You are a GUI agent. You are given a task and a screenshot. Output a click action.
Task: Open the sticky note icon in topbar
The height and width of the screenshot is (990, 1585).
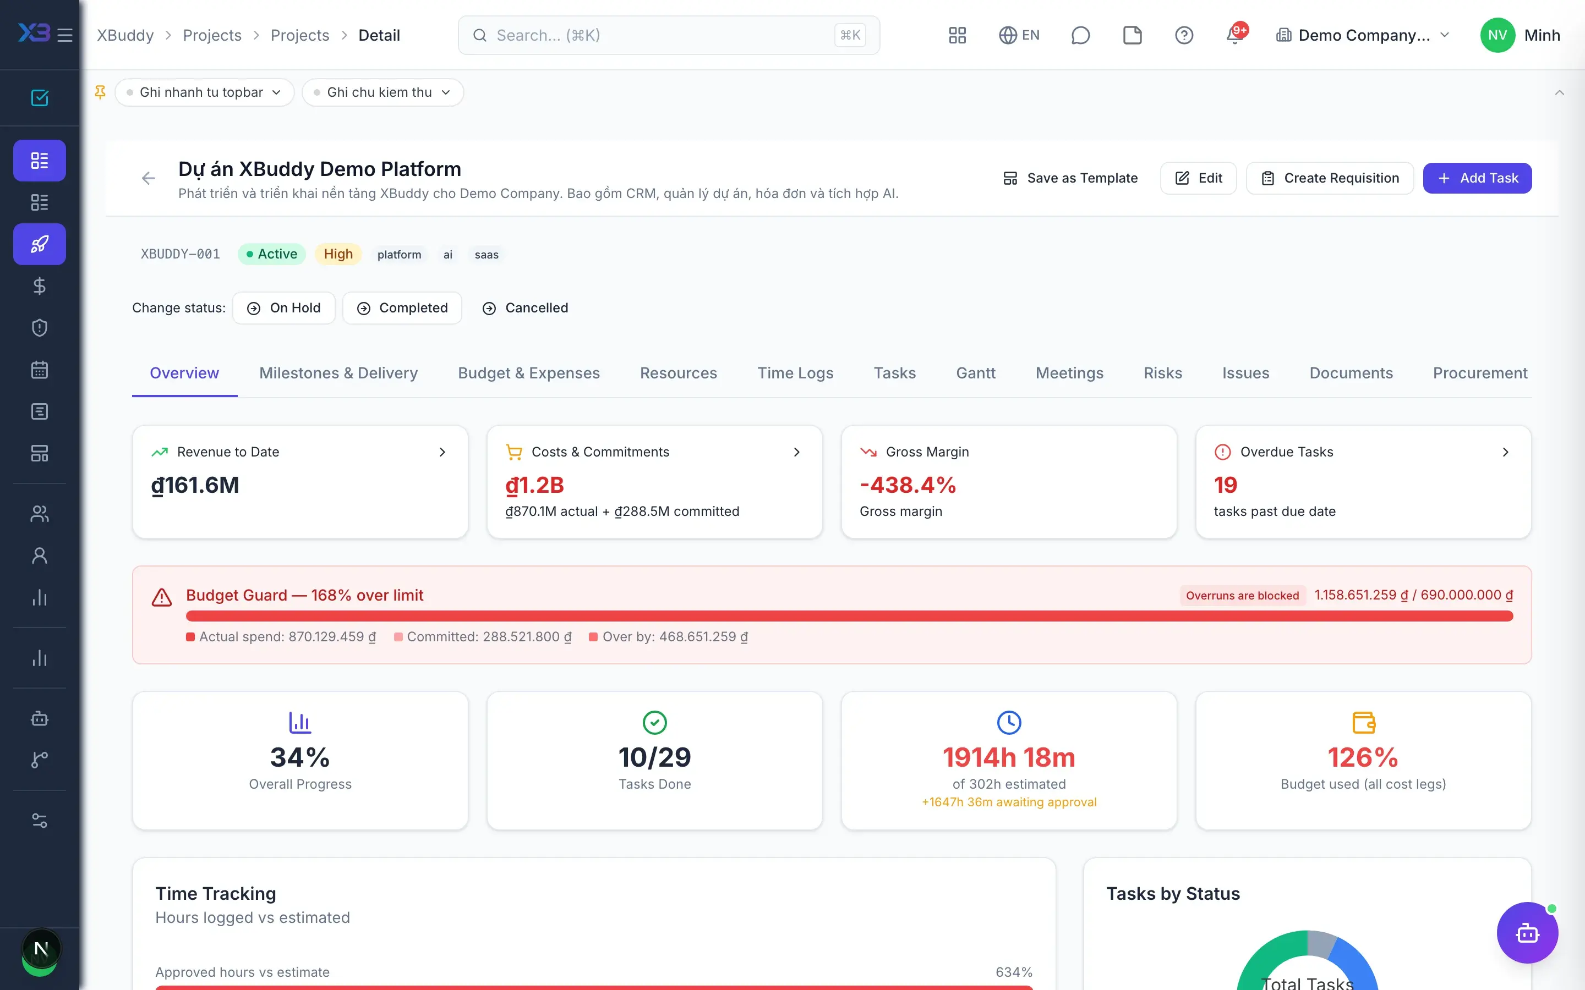tap(1132, 35)
